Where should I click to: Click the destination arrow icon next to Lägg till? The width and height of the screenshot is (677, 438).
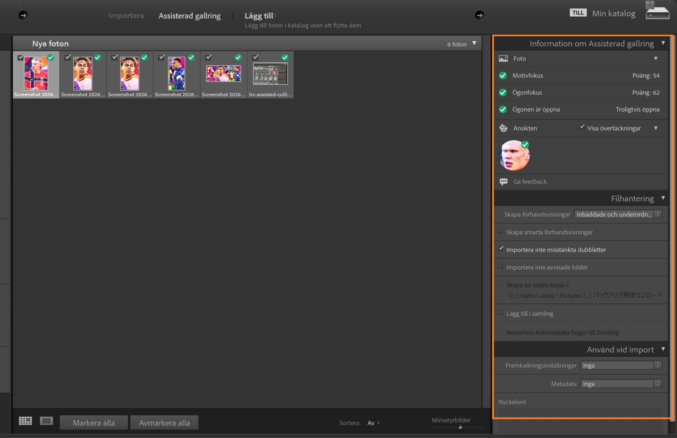click(479, 15)
